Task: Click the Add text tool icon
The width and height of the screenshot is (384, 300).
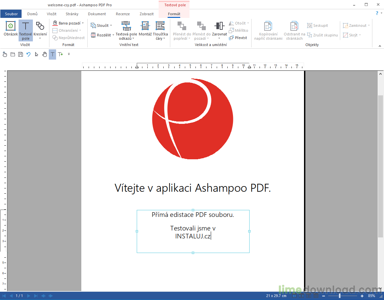Action: point(60,54)
